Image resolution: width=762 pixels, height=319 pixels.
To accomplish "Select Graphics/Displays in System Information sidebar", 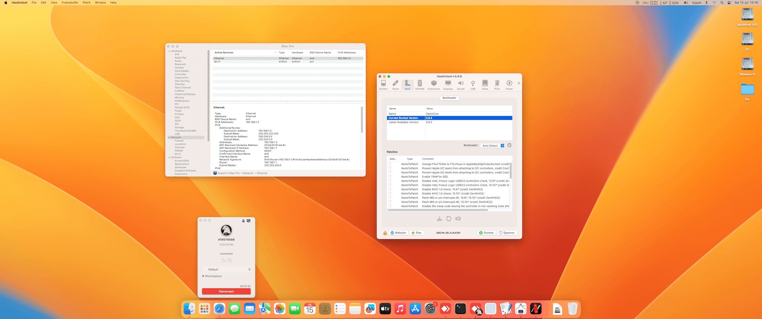I will point(185,94).
